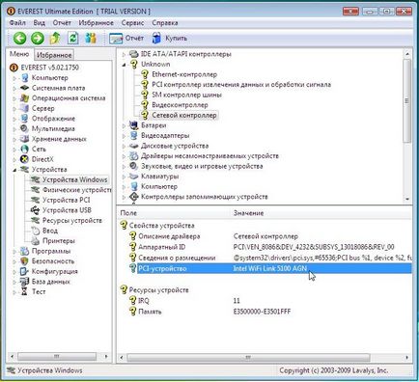The width and height of the screenshot is (419, 382).
Task: Click the Видеоадаптеры monitor icon
Action: 134,136
